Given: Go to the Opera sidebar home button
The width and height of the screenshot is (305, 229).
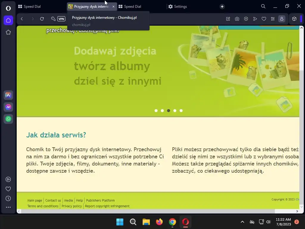Looking at the screenshot, I should (x=8, y=20).
